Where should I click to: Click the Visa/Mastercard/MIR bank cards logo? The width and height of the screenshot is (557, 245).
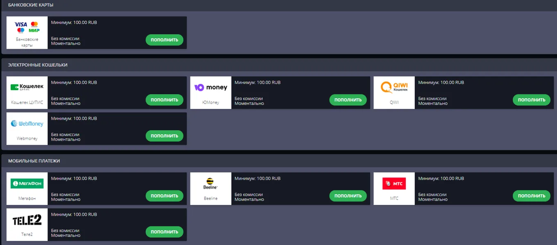pyautogui.click(x=27, y=27)
